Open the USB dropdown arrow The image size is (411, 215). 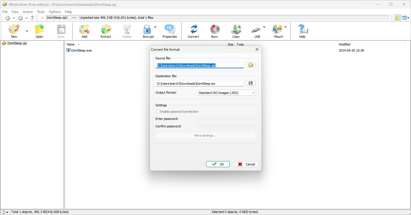coord(264,27)
